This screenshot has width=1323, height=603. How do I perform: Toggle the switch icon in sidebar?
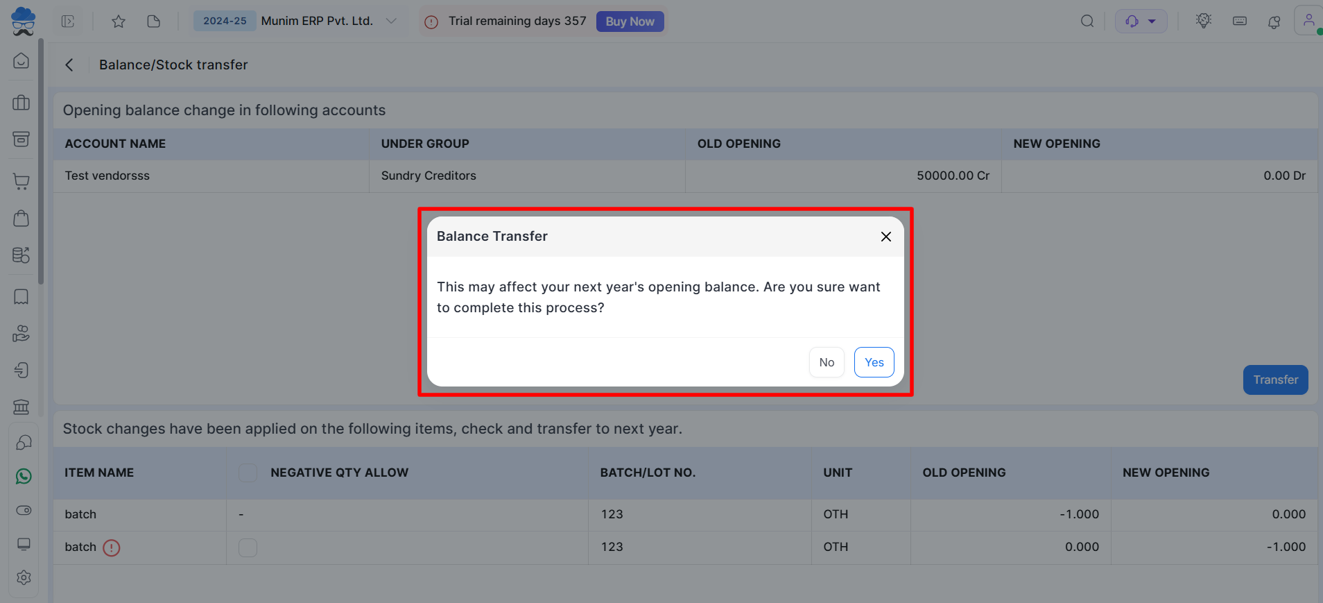click(24, 510)
